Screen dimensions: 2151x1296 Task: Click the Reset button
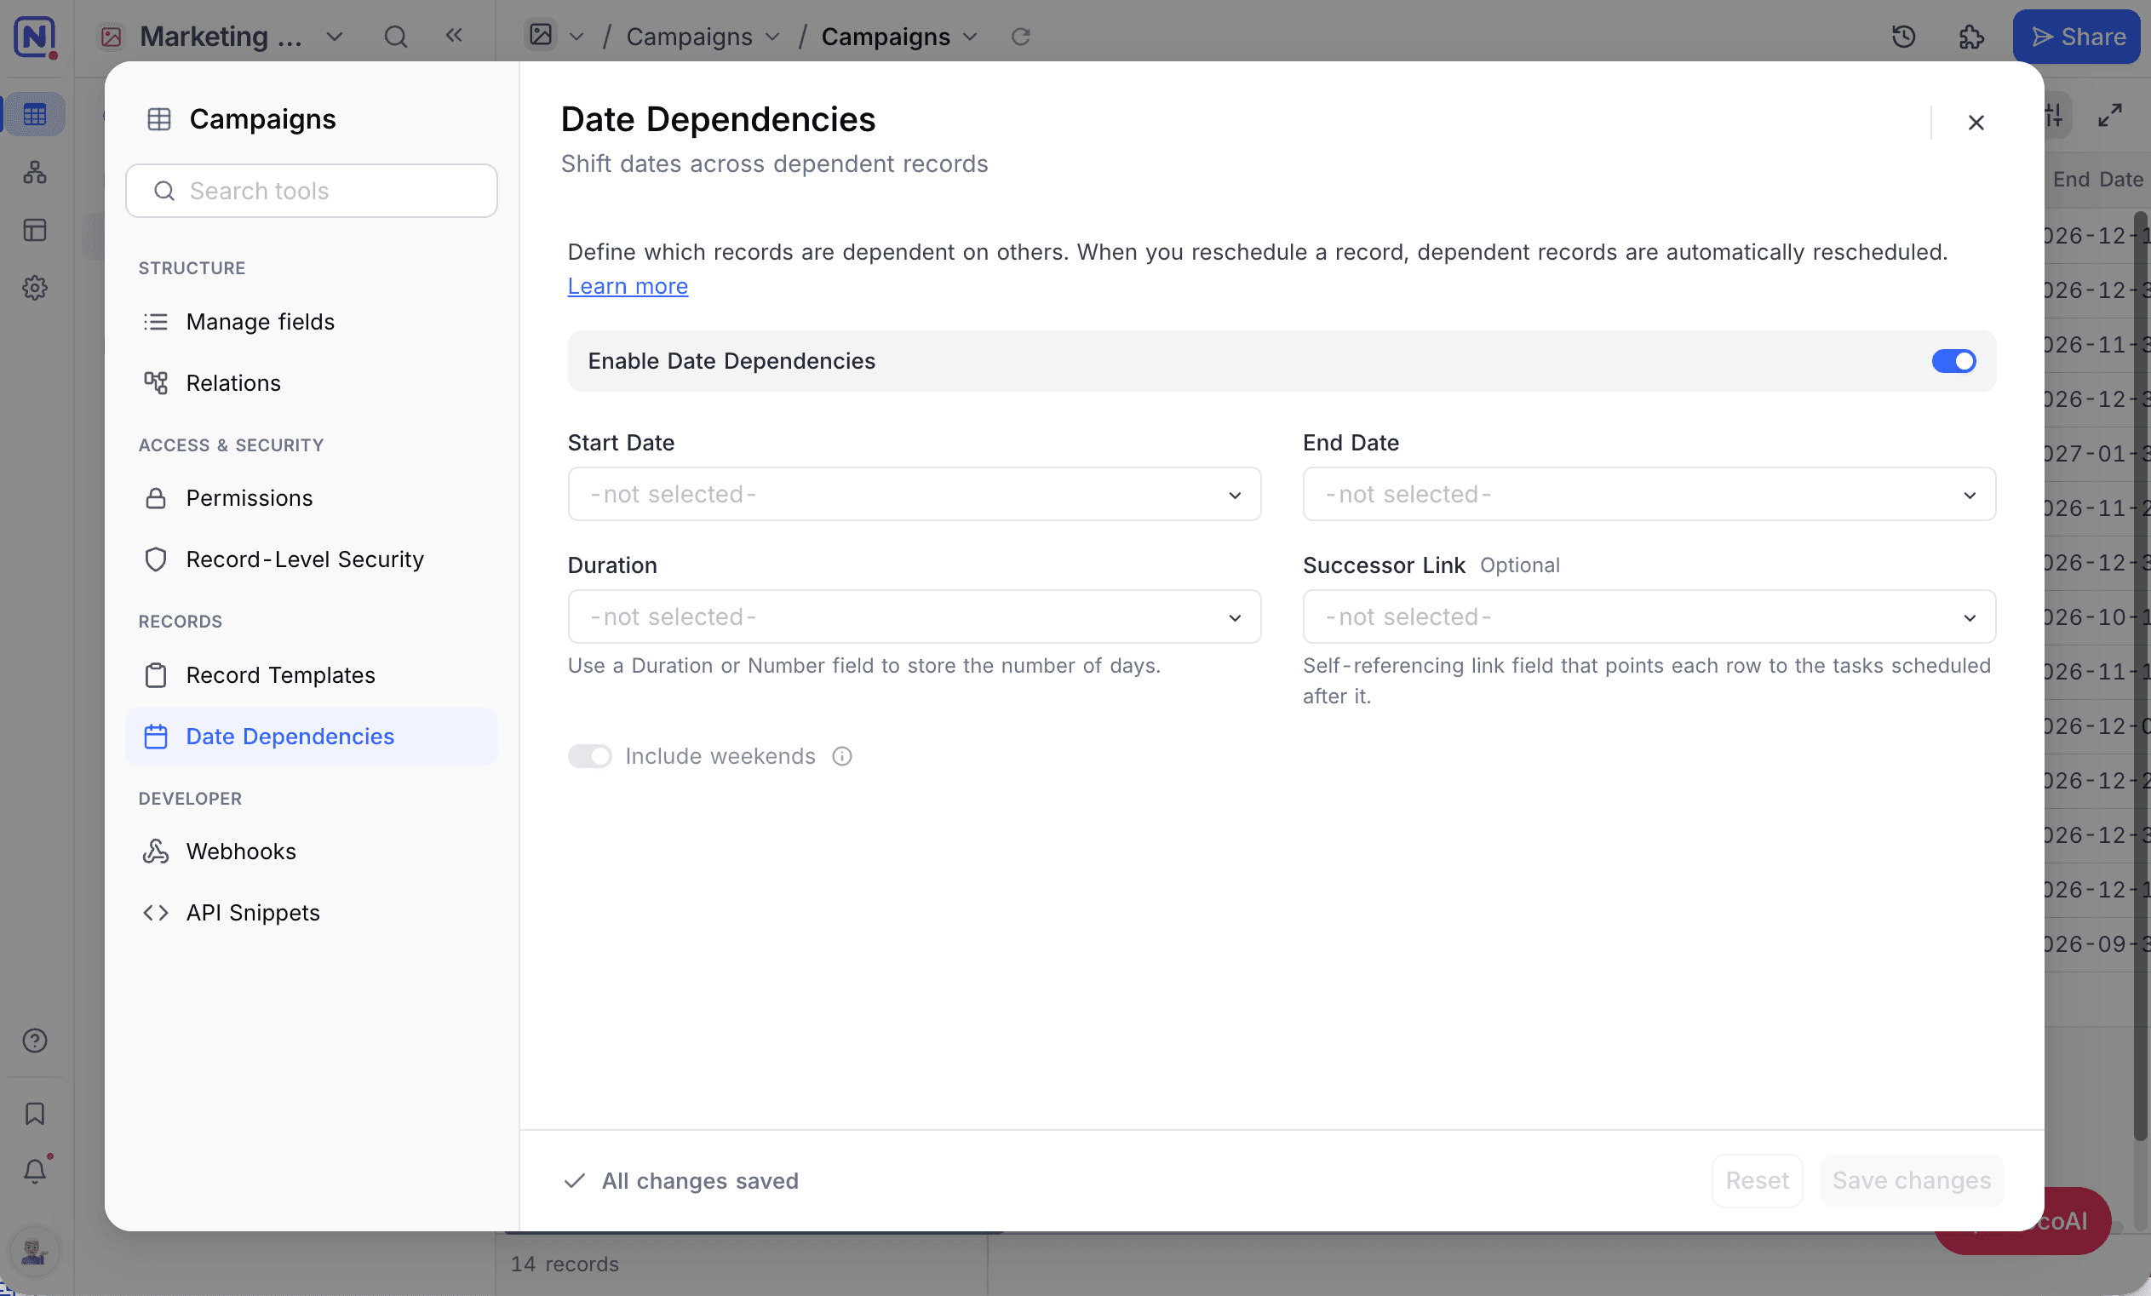1757,1181
